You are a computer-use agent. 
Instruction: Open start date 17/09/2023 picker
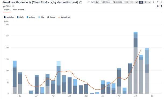point(105,2)
